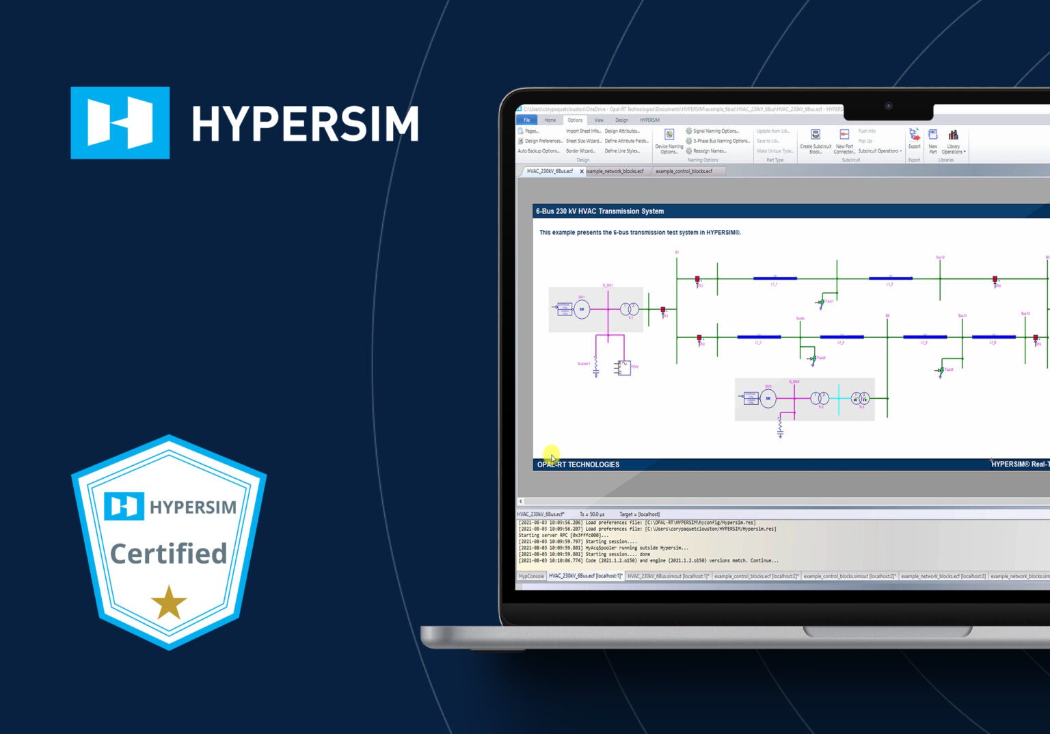Select the HypConsole tab at the bottom
The image size is (1050, 734).
point(532,576)
